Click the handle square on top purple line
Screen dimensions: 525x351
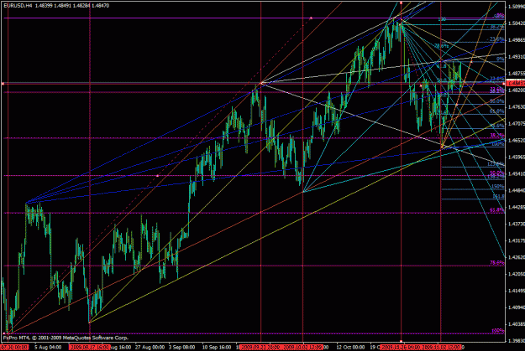[x=311, y=18]
